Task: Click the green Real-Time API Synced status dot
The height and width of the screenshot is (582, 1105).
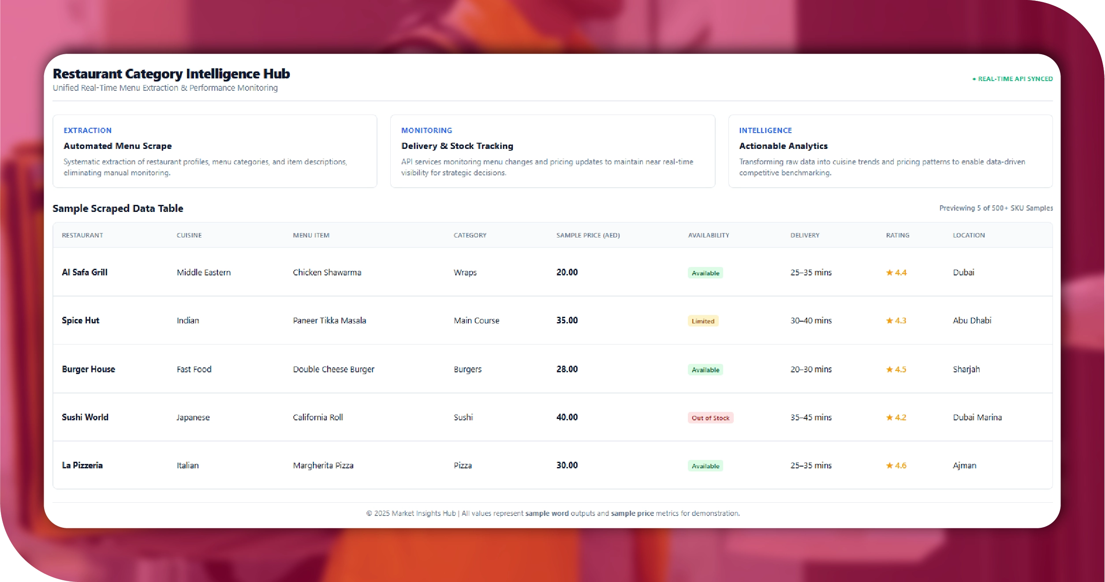Action: point(974,79)
